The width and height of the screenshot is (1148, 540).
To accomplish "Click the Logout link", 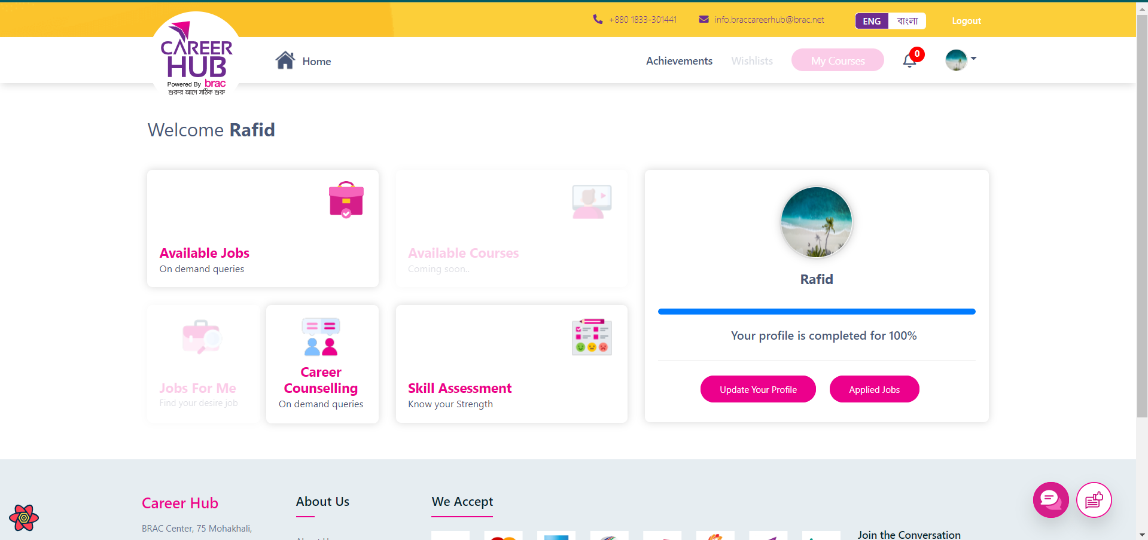I will pyautogui.click(x=966, y=21).
